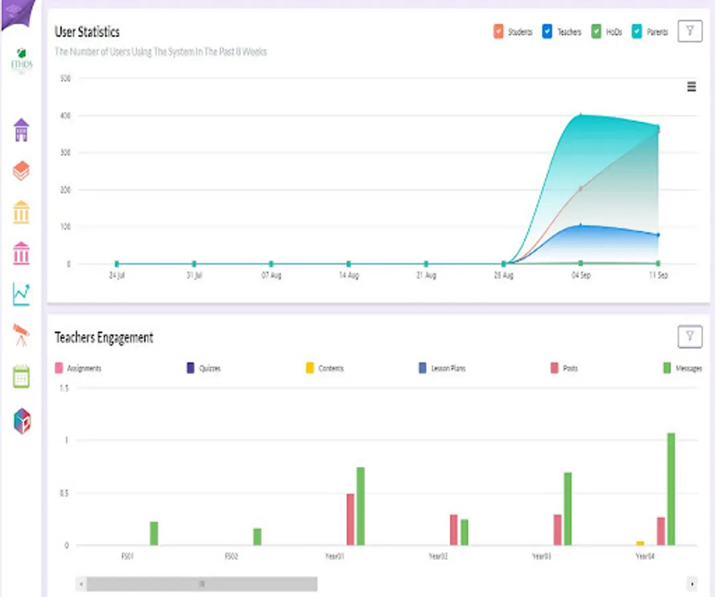The width and height of the screenshot is (715, 597).
Task: Select the yellow columned building sidebar icon
Action: [21, 212]
